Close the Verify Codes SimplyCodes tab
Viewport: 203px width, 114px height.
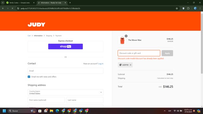[x=34, y=3]
